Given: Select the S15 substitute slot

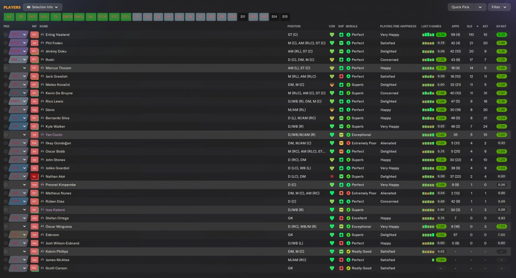Looking at the screenshot, I should (x=285, y=17).
